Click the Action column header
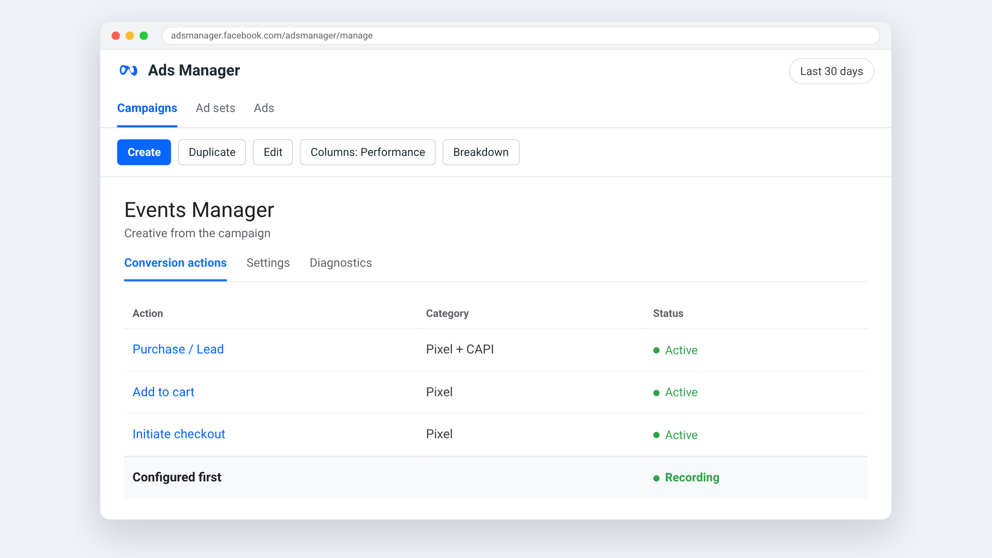Viewport: 992px width, 558px height. click(x=148, y=313)
